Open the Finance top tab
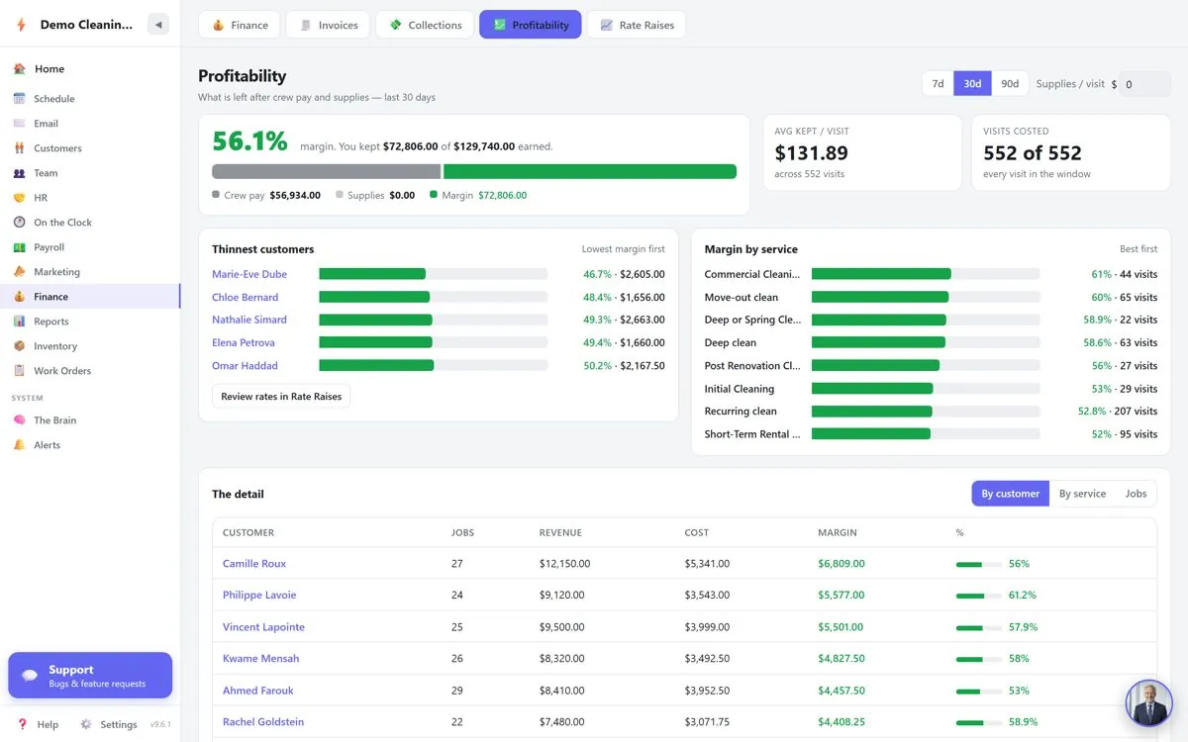1188x742 pixels. pyautogui.click(x=240, y=25)
